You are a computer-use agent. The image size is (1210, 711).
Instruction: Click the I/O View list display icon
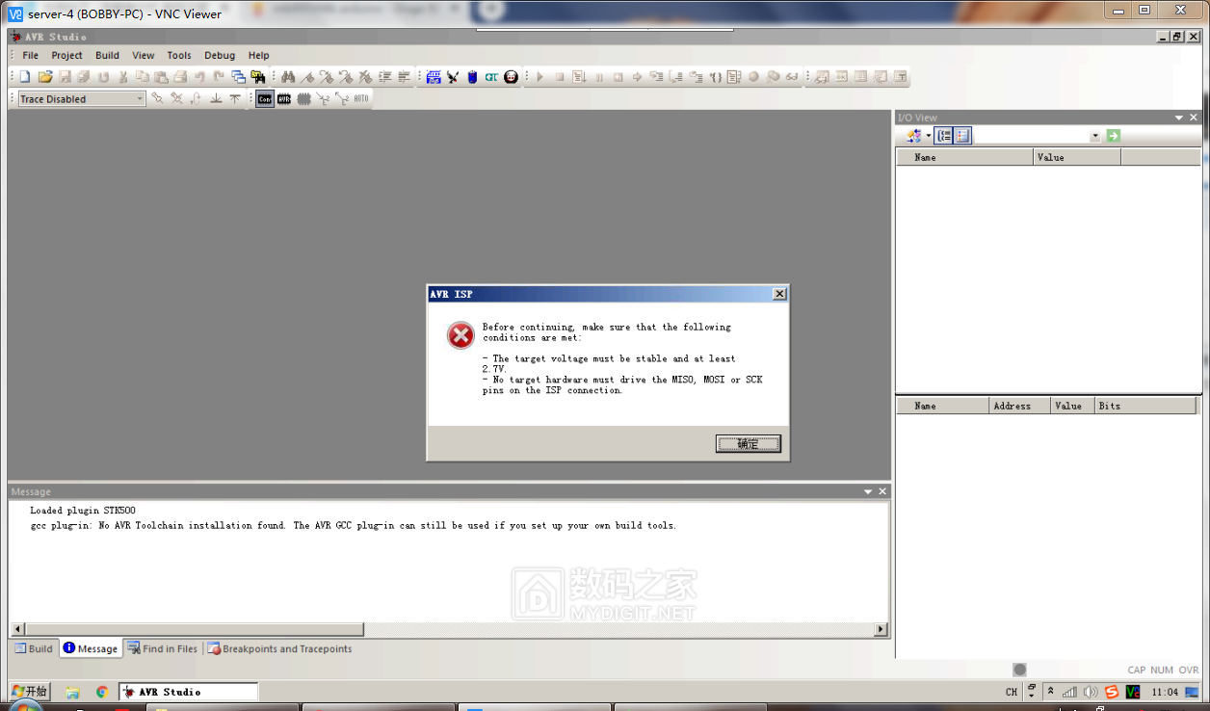click(963, 136)
